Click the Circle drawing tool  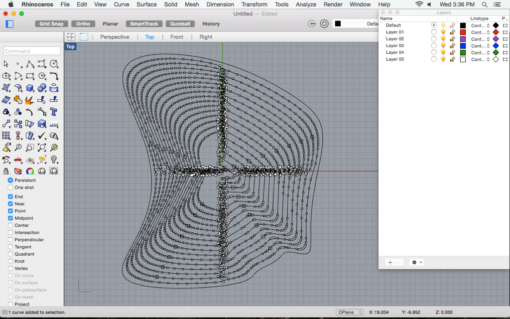[x=54, y=64]
